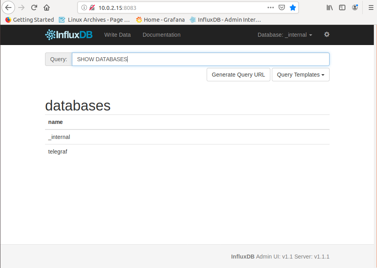Viewport: 377px width, 268px height.
Task: Click the Generate Query URL button
Action: click(x=238, y=75)
